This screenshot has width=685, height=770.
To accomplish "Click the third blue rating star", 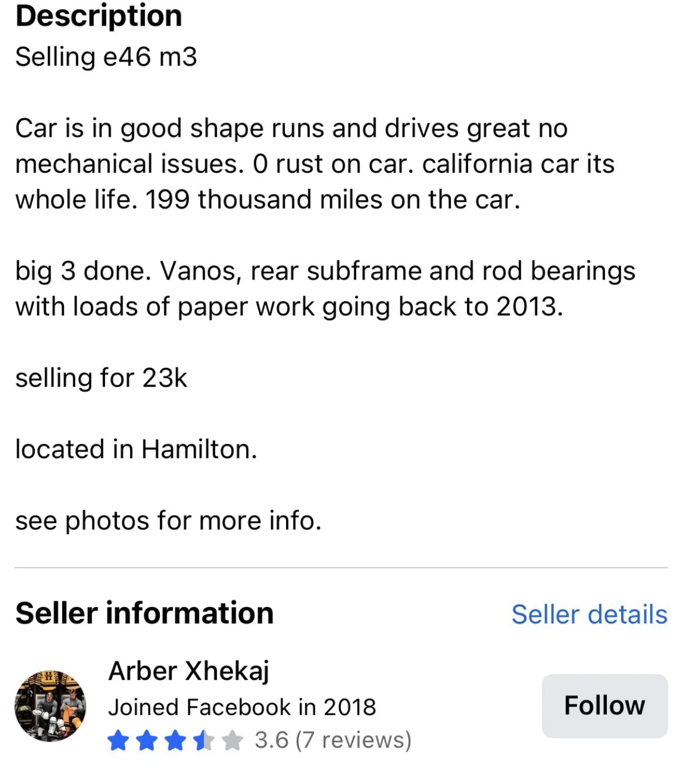I will tap(175, 740).
